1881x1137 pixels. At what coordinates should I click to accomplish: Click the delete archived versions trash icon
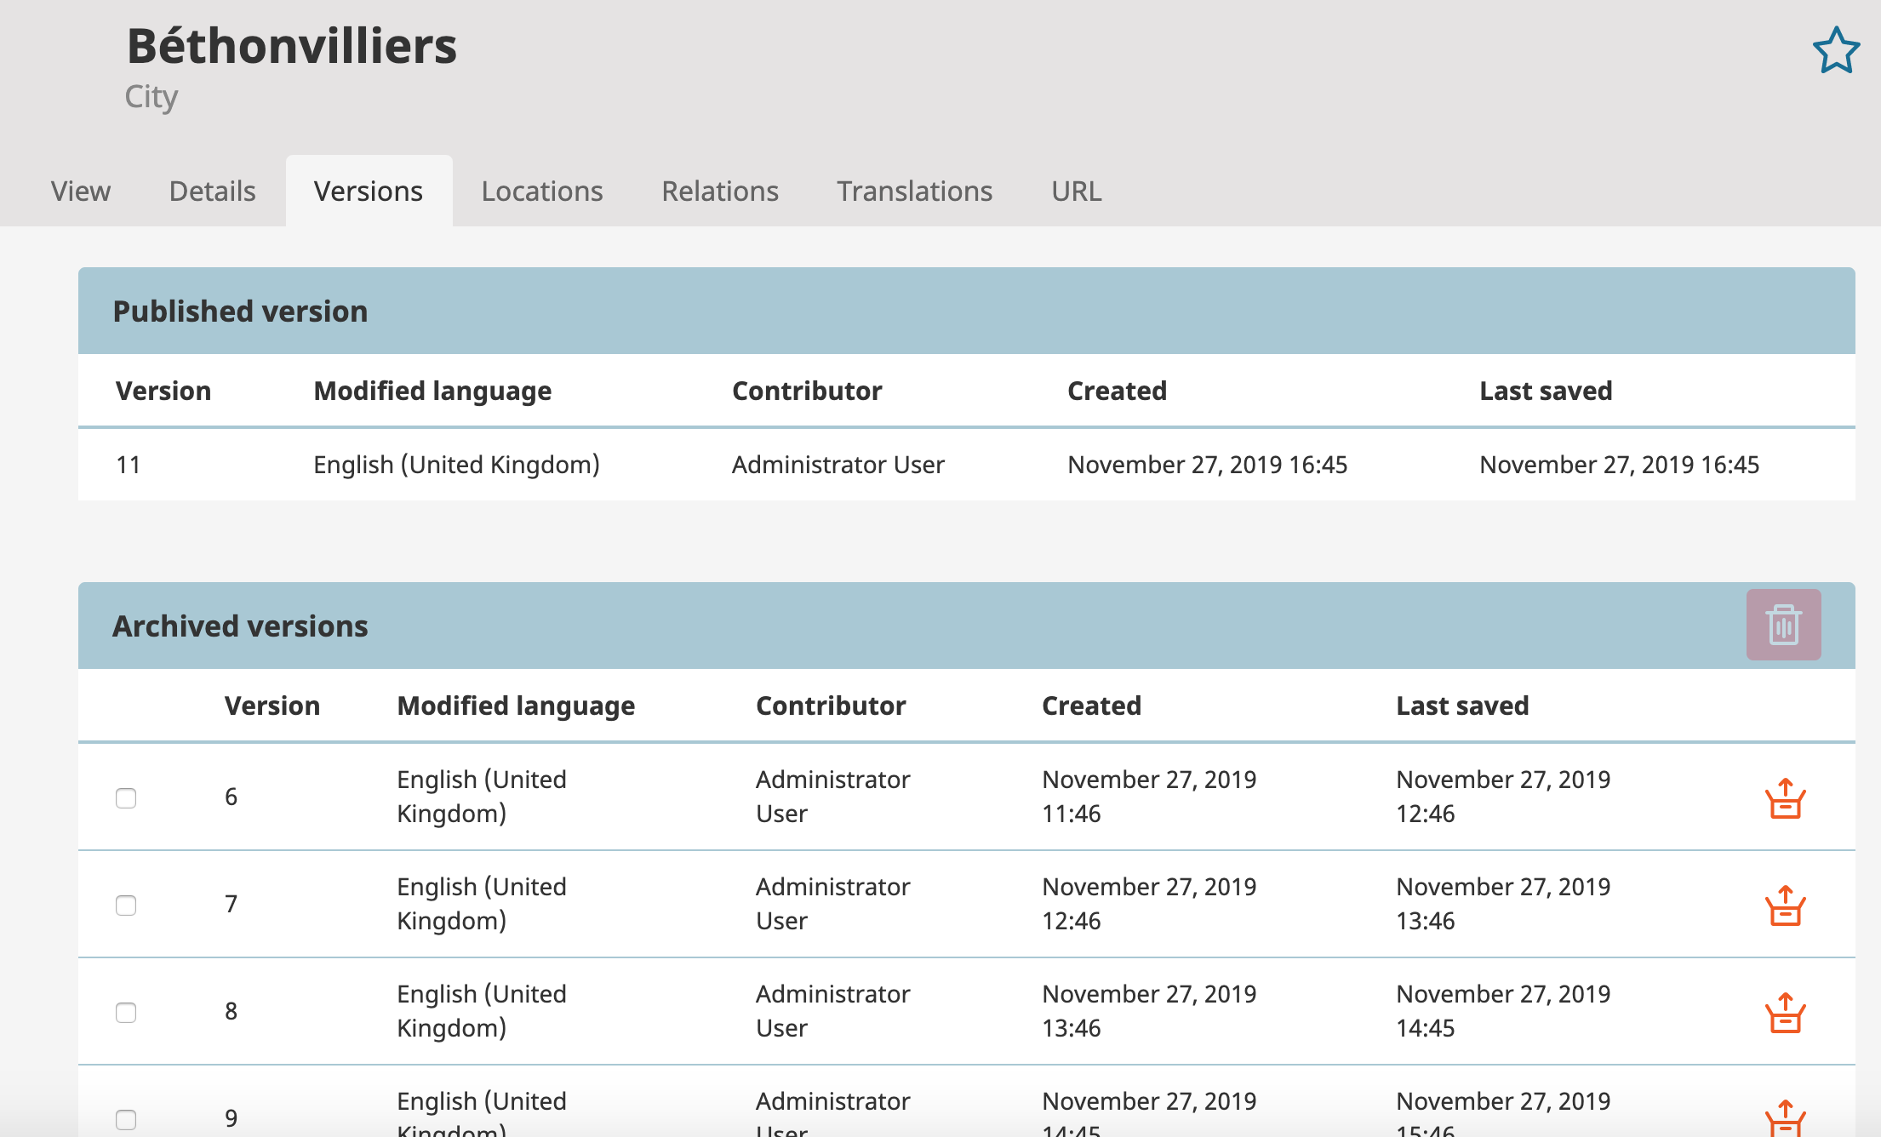(x=1783, y=625)
